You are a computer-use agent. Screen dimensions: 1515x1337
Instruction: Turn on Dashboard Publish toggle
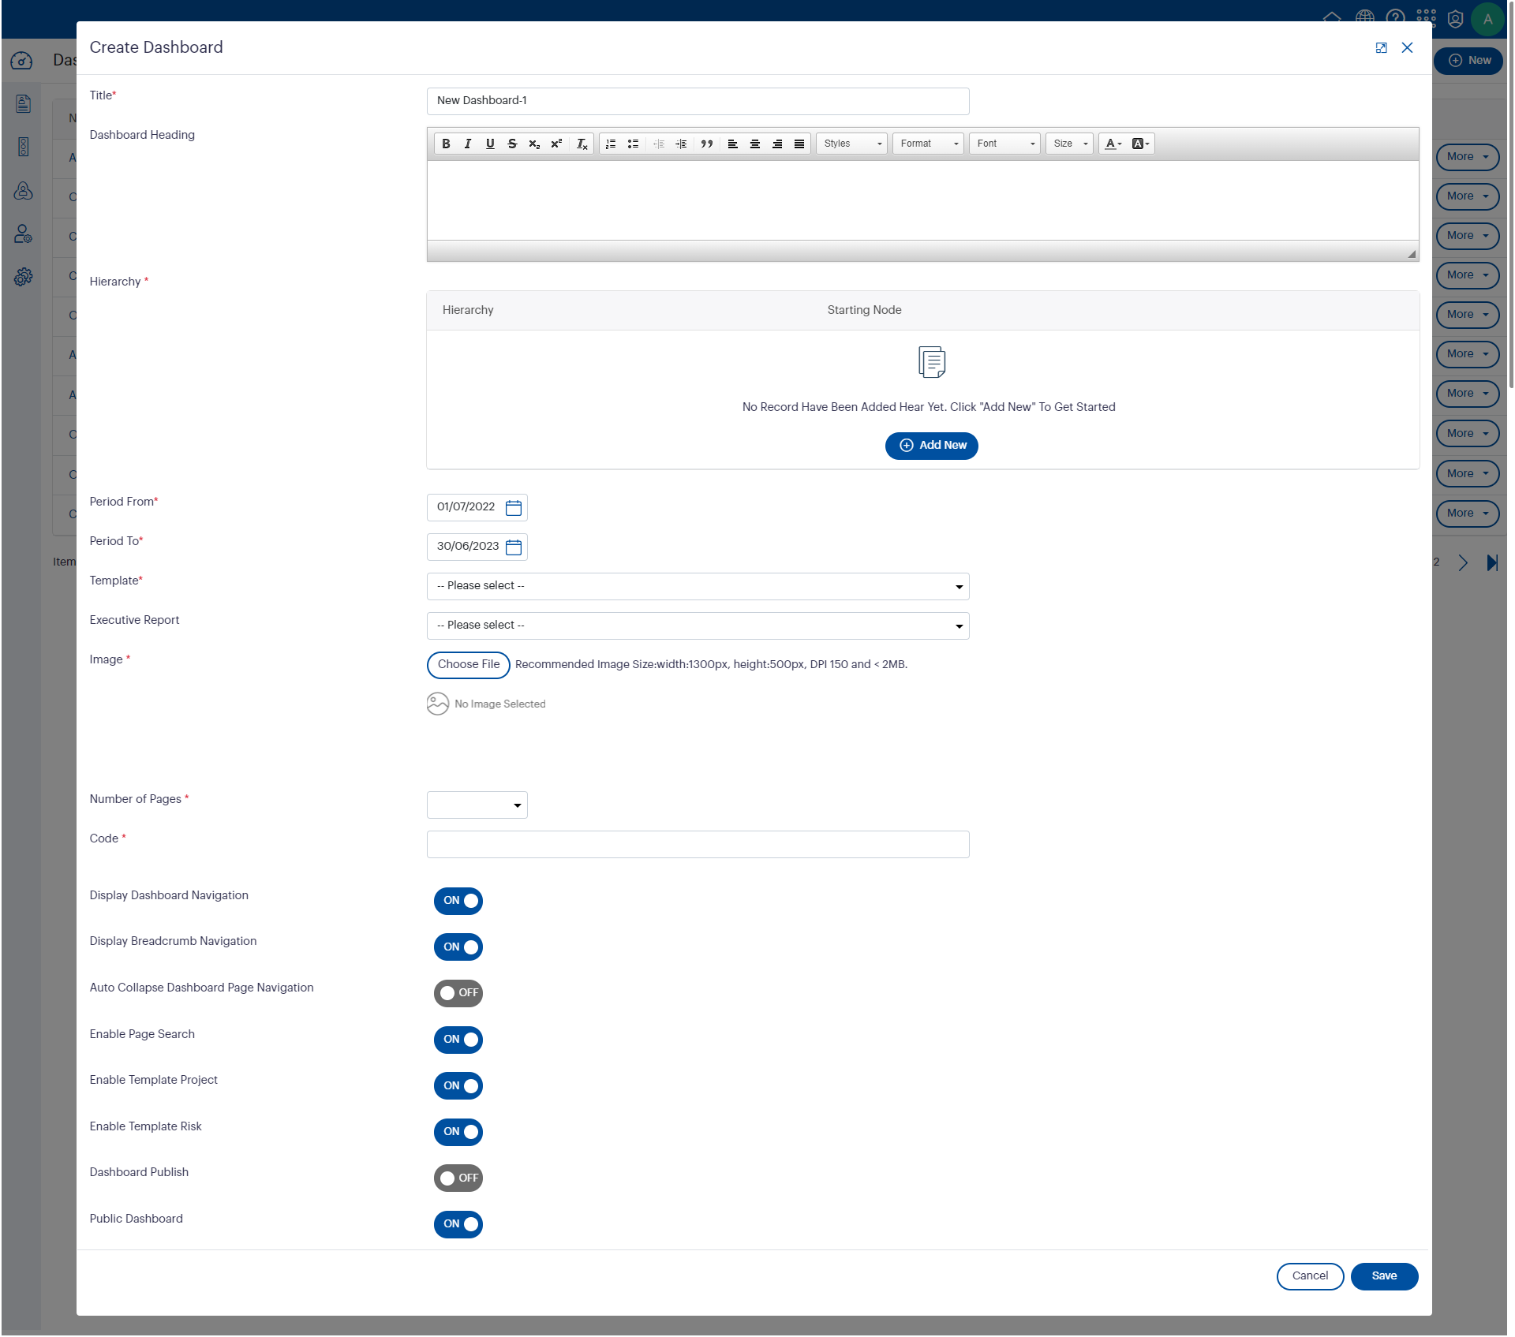(458, 1178)
